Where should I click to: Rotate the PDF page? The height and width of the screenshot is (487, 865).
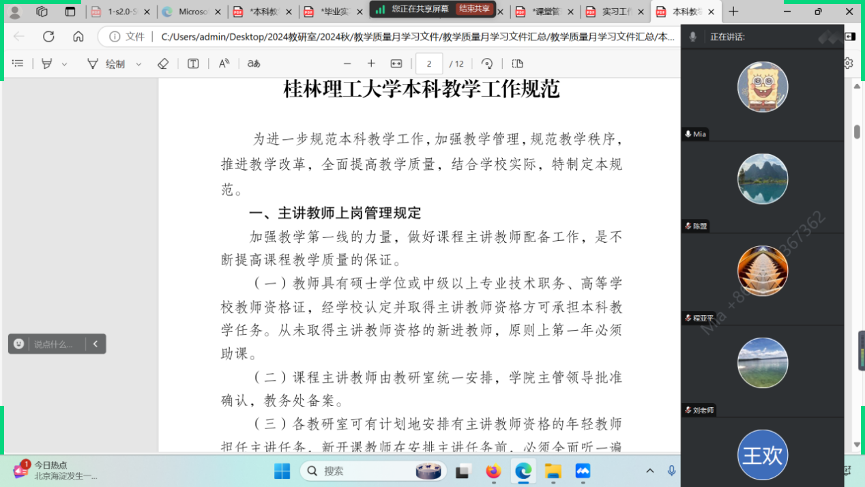[487, 63]
